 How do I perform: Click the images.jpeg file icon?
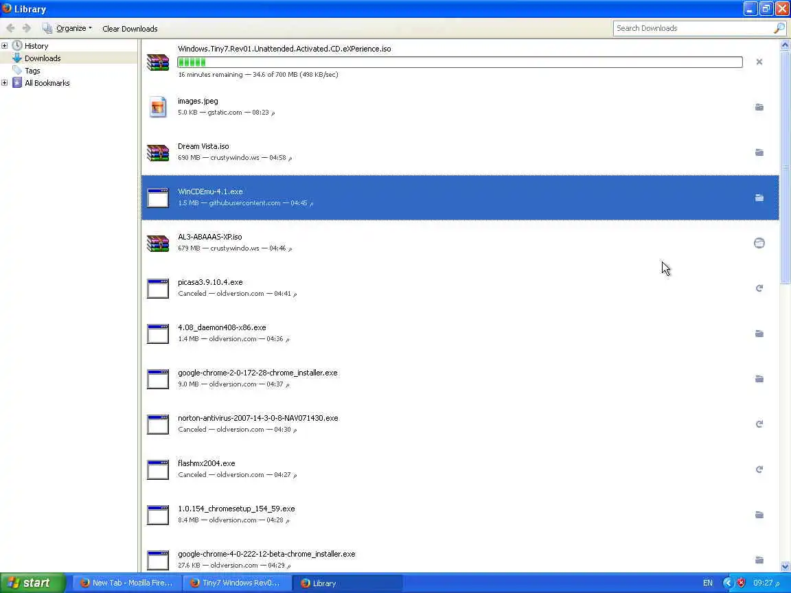[x=158, y=107]
